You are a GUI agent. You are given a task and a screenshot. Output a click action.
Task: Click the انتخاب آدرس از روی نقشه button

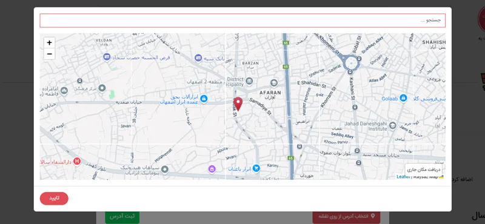(x=346, y=216)
